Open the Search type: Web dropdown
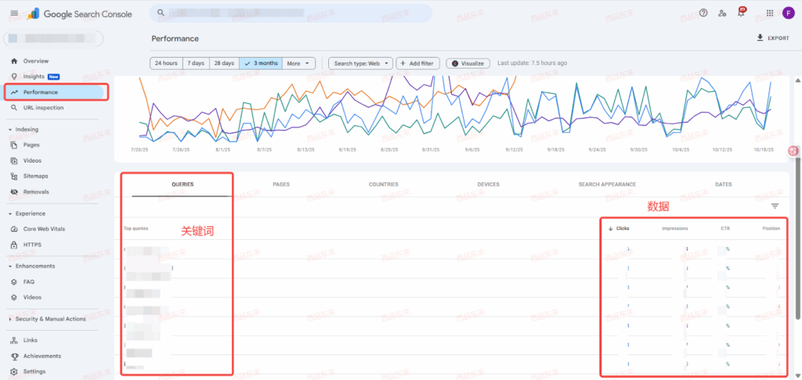The height and width of the screenshot is (380, 802). 360,63
